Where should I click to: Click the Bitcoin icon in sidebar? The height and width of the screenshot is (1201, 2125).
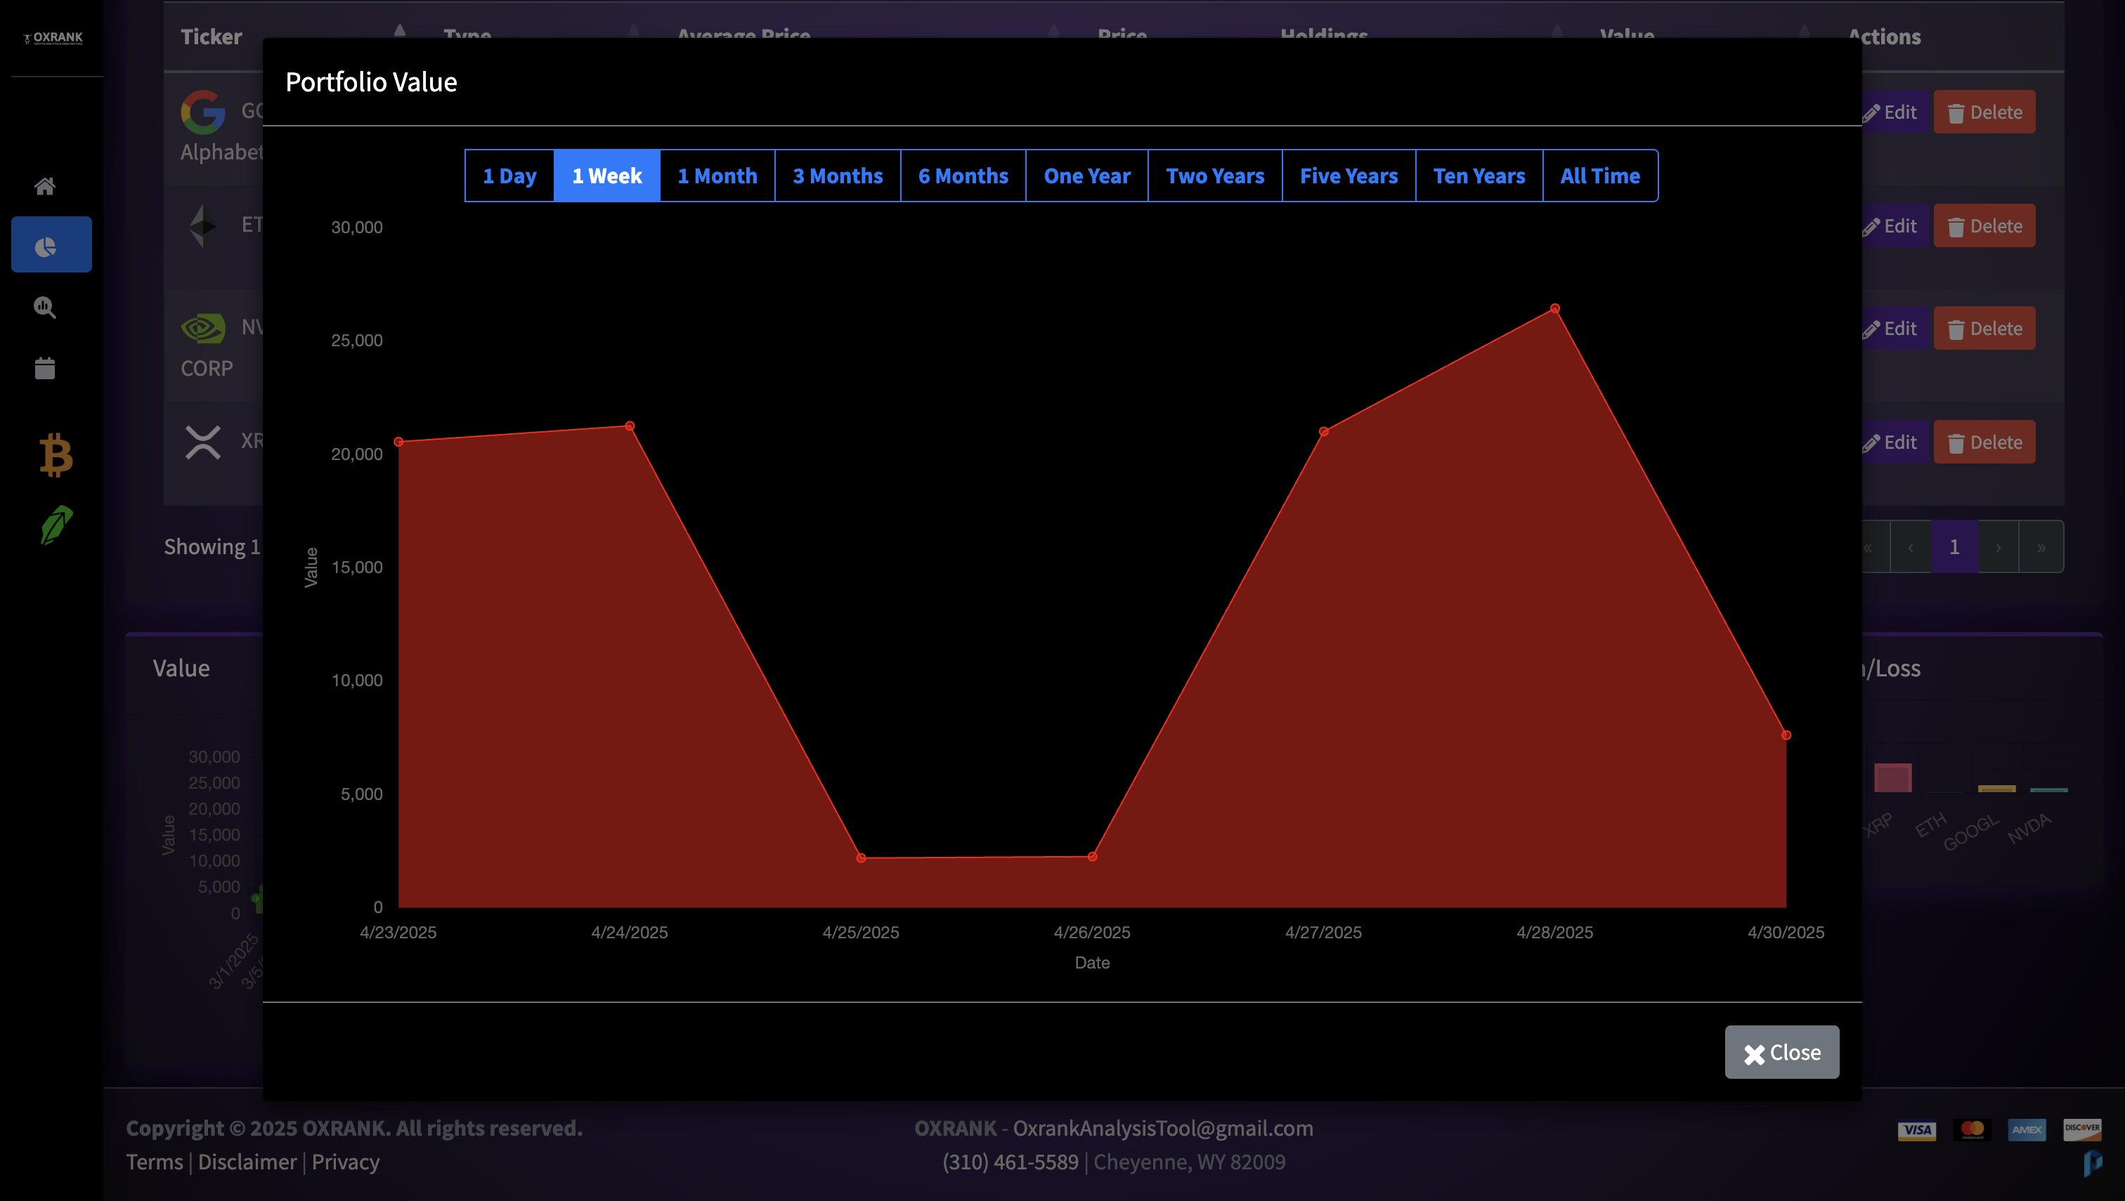tap(56, 455)
